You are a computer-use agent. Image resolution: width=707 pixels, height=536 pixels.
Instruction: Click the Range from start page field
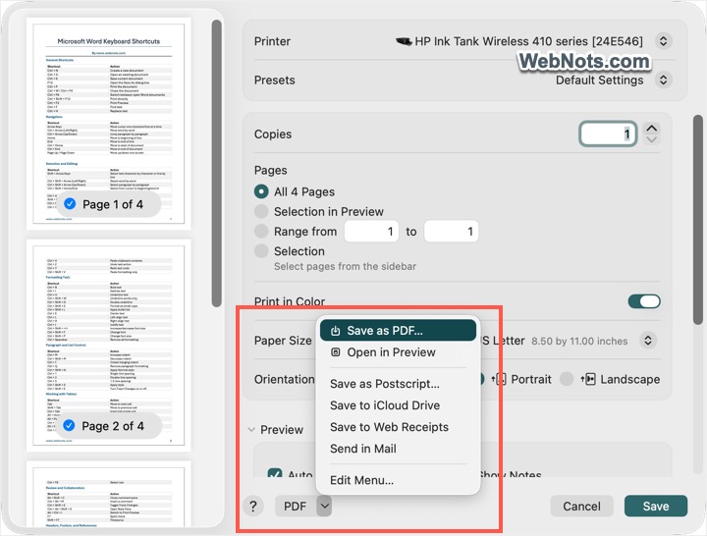371,232
